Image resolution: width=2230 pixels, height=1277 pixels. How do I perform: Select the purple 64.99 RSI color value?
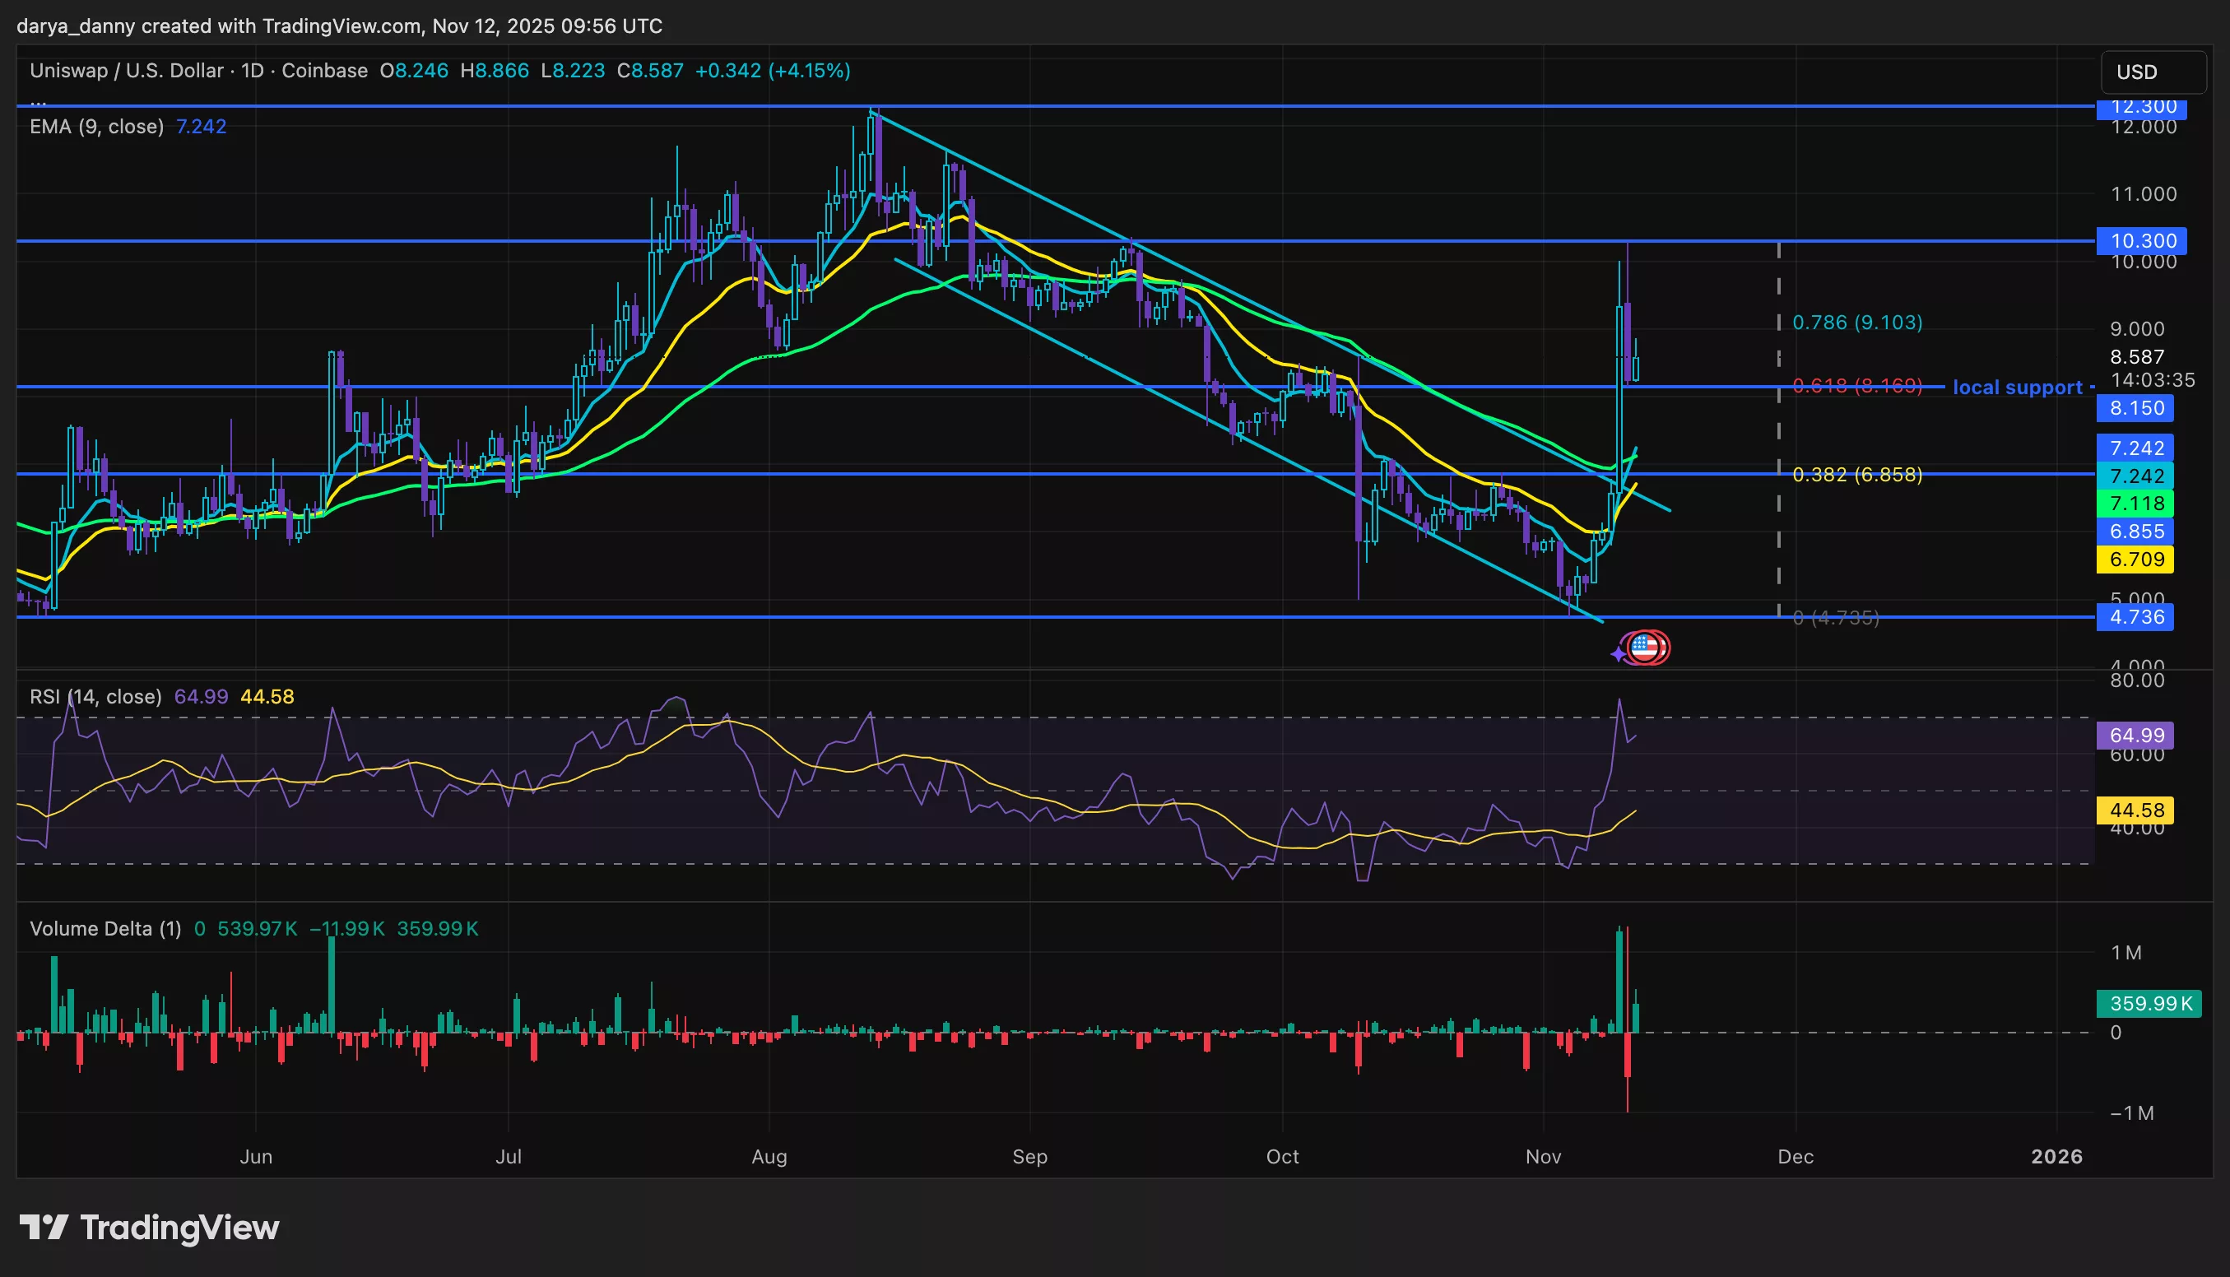point(200,695)
